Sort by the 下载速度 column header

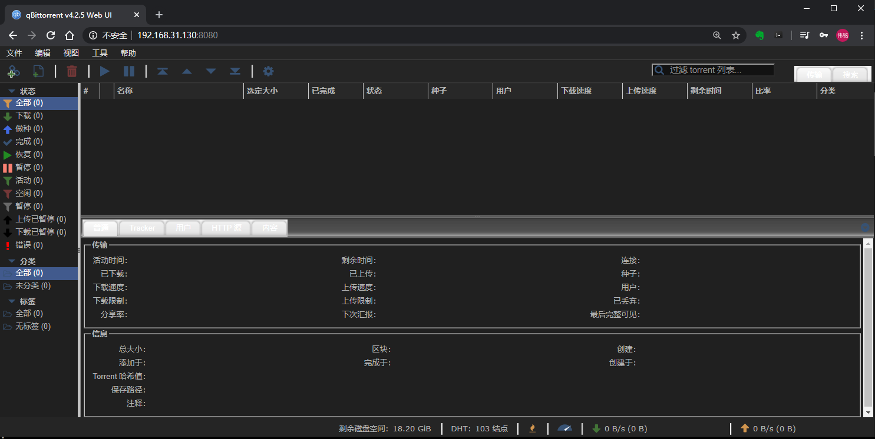590,91
